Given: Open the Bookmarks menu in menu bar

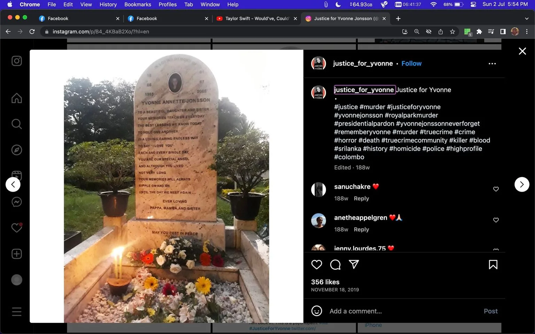Looking at the screenshot, I should (138, 4).
